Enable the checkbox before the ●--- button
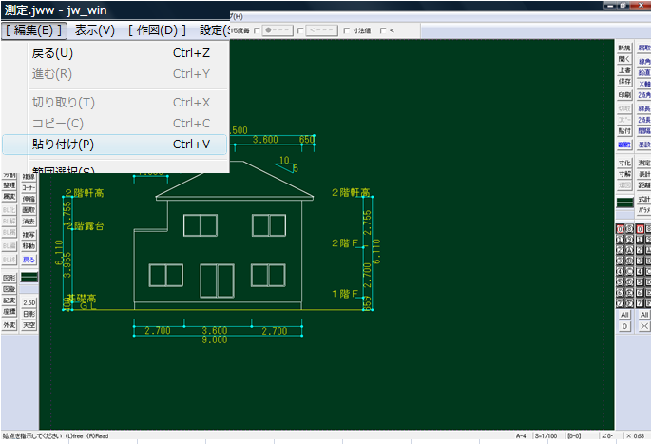 tap(259, 30)
